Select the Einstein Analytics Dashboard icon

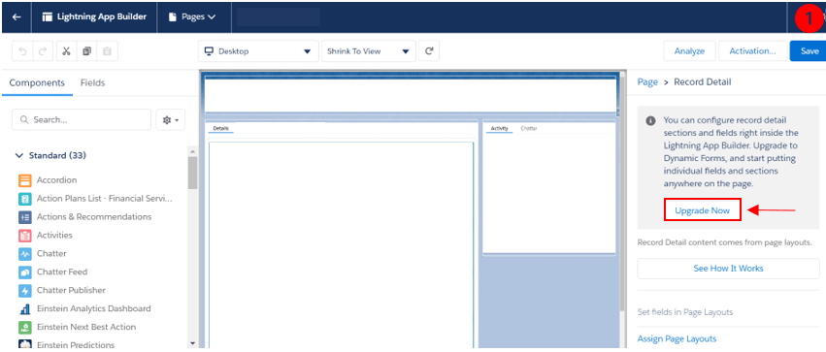pyautogui.click(x=25, y=309)
